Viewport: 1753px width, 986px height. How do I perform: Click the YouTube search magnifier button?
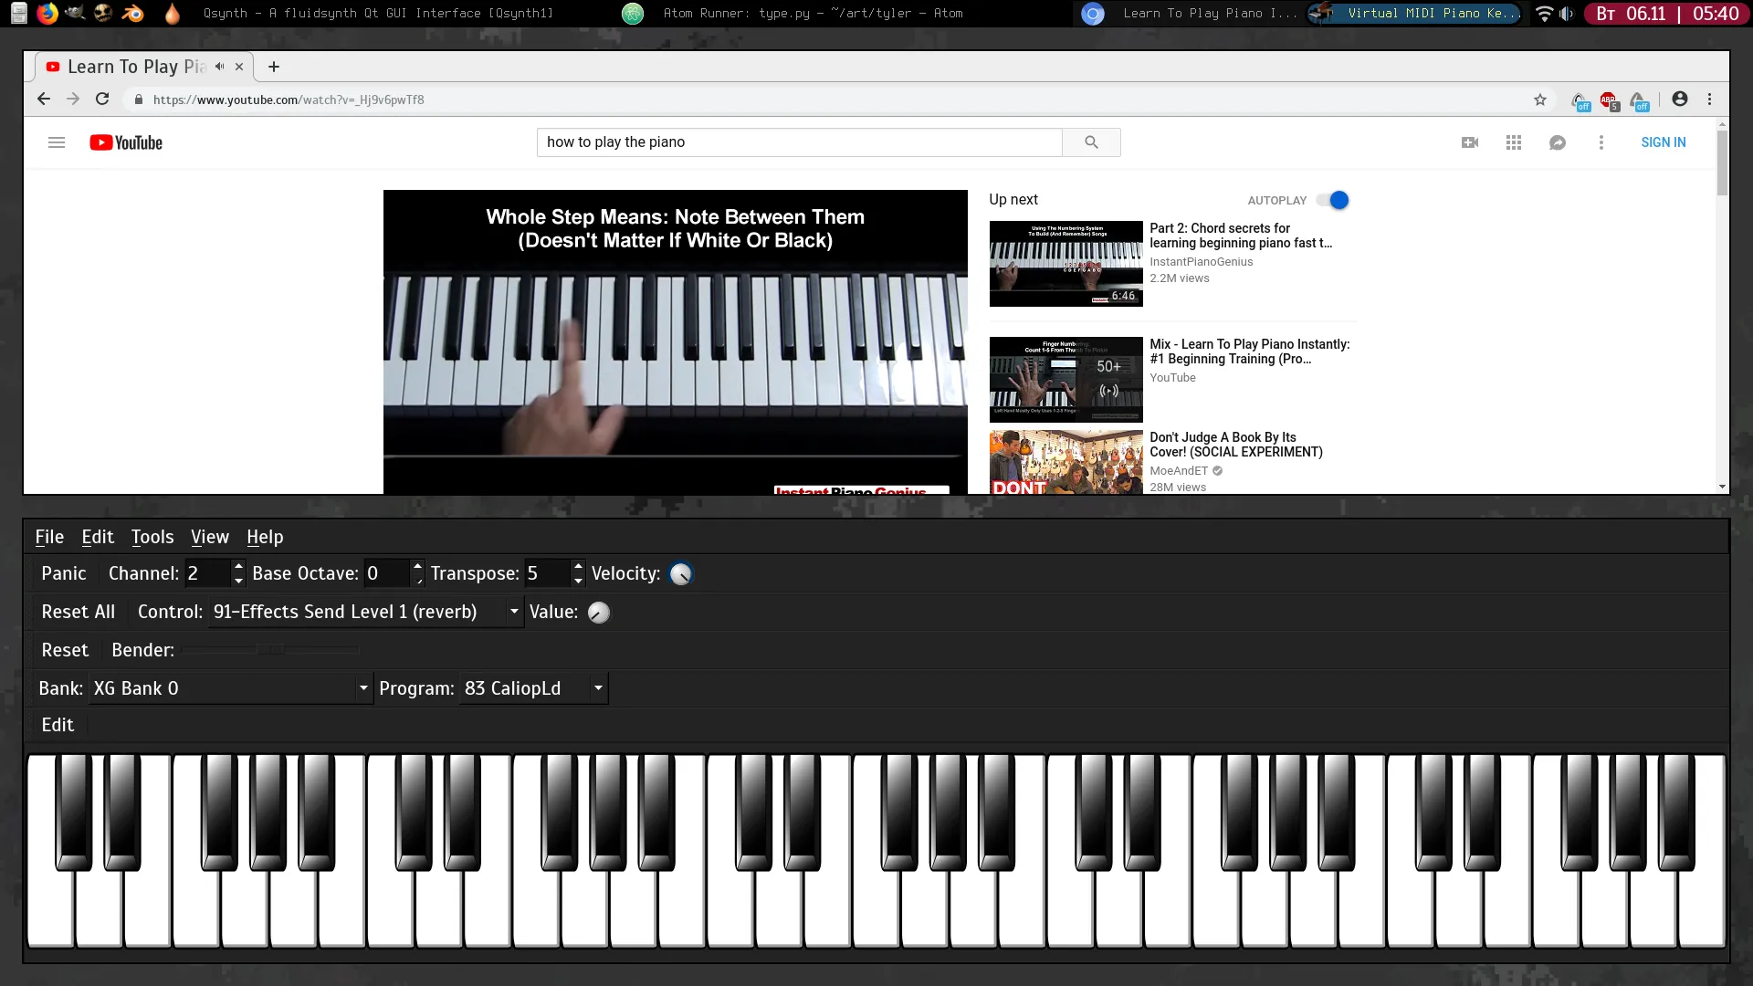click(x=1091, y=142)
